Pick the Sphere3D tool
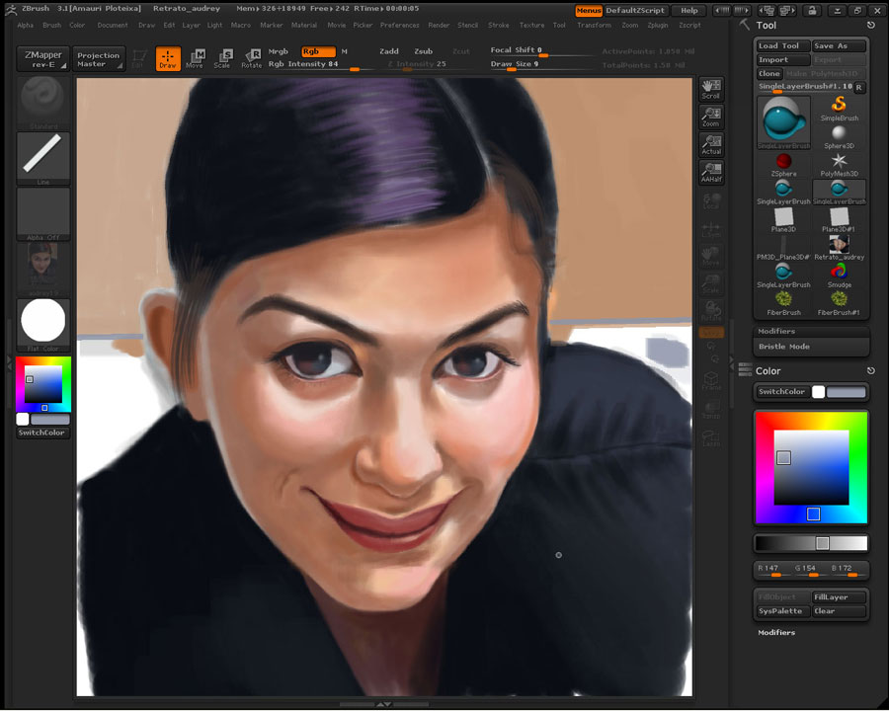The height and width of the screenshot is (711, 889). (x=839, y=136)
